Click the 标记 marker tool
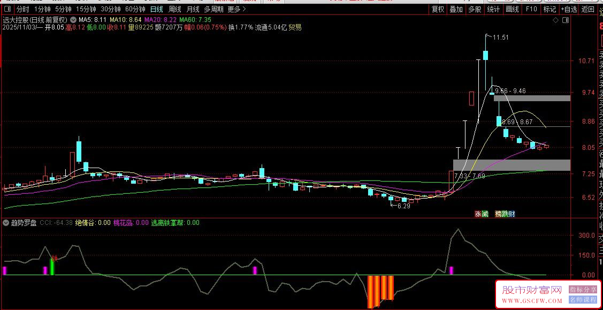603x310 pixels. 550,9
